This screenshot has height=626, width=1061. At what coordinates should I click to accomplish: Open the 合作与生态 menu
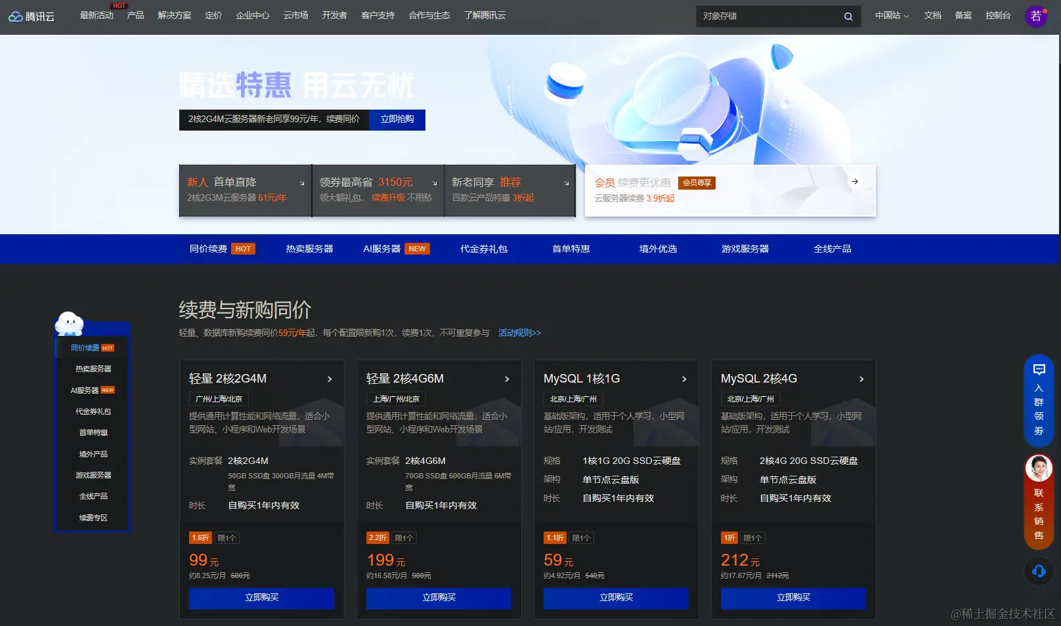click(x=429, y=16)
